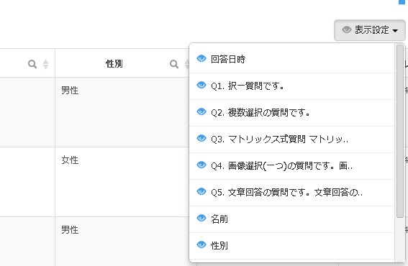Viewport: 408px width, 266px height.
Task: Select the 名前 entry text in dropdown
Action: 219,219
